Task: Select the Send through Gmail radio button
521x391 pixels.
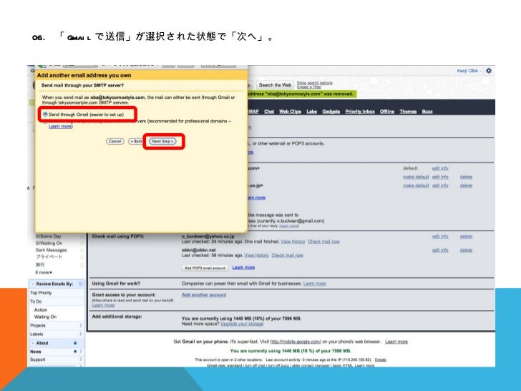Action: 45,114
